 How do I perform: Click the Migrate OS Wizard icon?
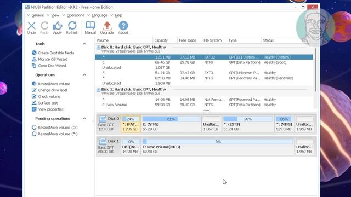click(34, 59)
